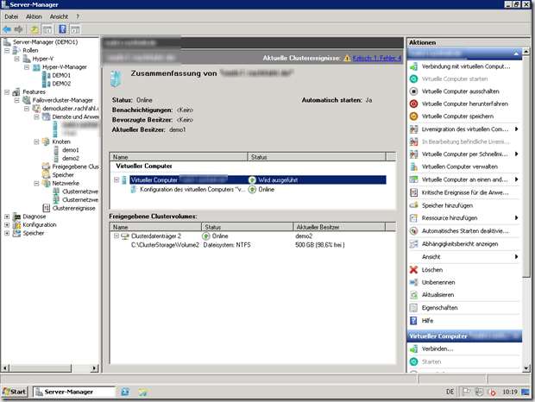Open the Ansicht menu in the menu bar

(59, 16)
